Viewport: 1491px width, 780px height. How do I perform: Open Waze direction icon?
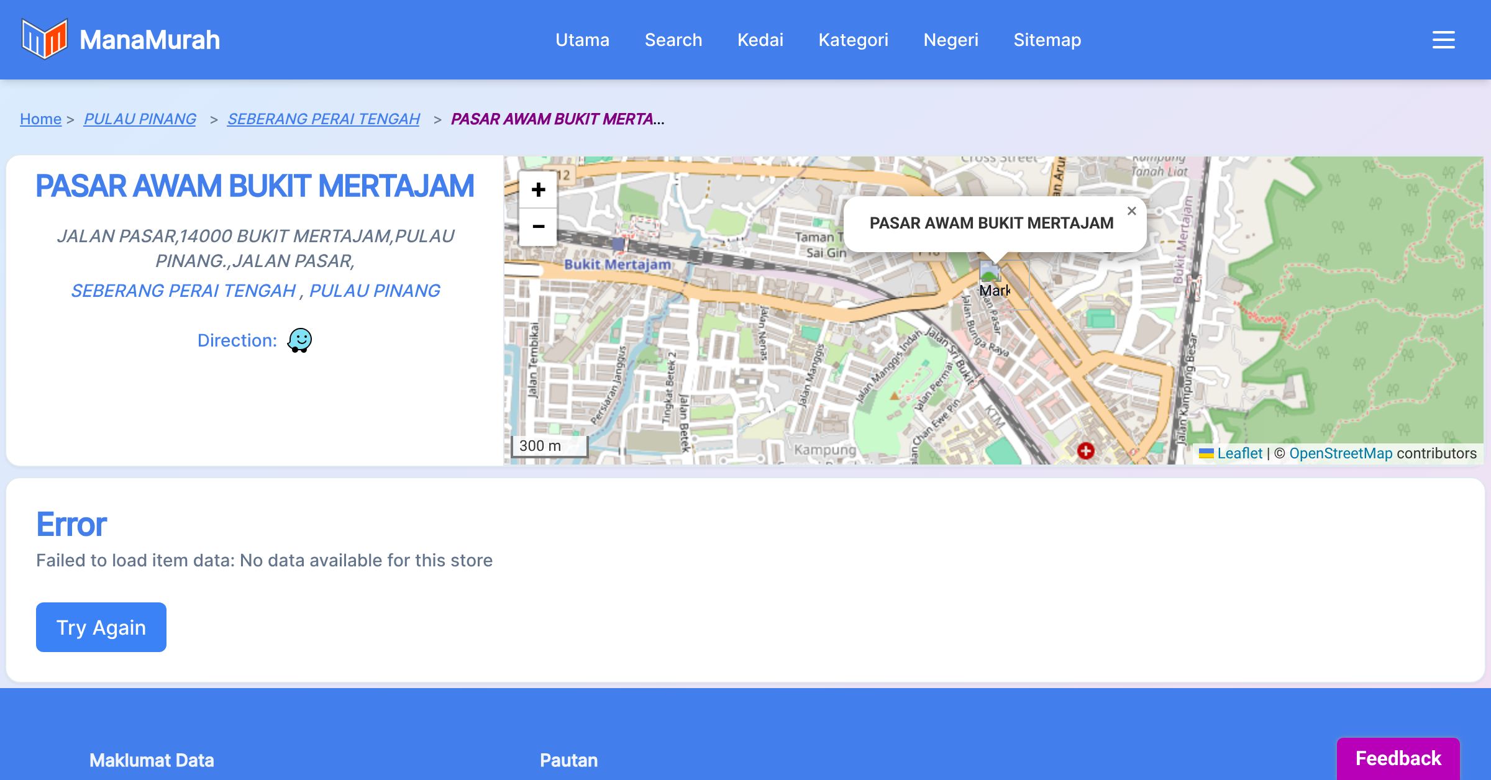299,340
